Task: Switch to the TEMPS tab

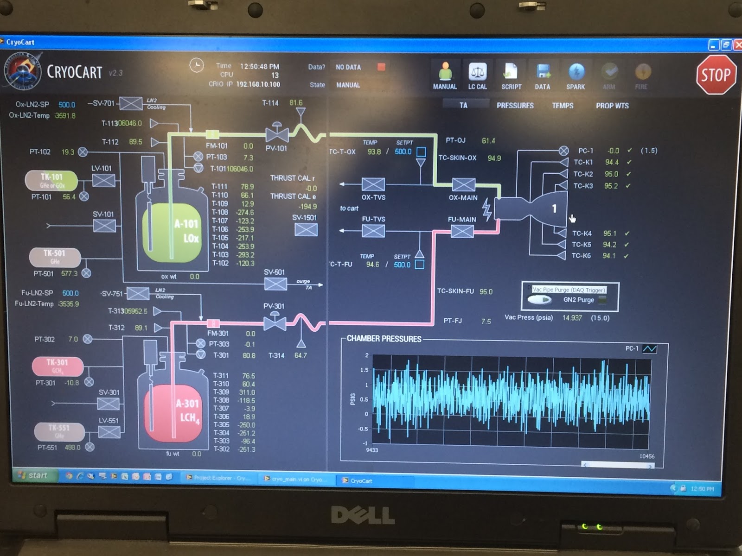Action: click(x=563, y=106)
